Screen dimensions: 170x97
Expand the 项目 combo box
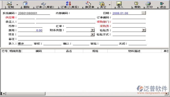click(x=92, y=34)
